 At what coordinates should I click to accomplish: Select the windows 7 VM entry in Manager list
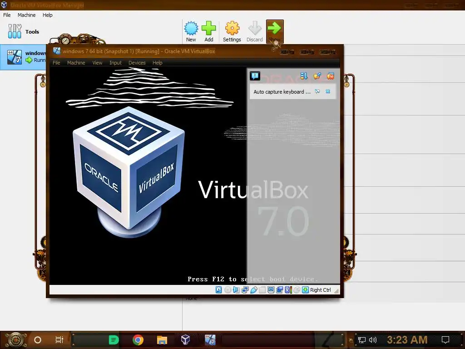click(x=23, y=57)
